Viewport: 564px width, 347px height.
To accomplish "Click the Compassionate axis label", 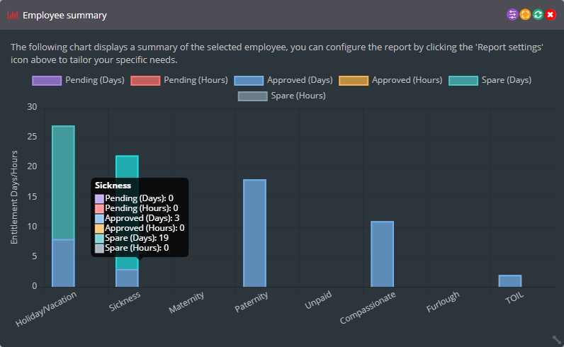I will click(368, 307).
